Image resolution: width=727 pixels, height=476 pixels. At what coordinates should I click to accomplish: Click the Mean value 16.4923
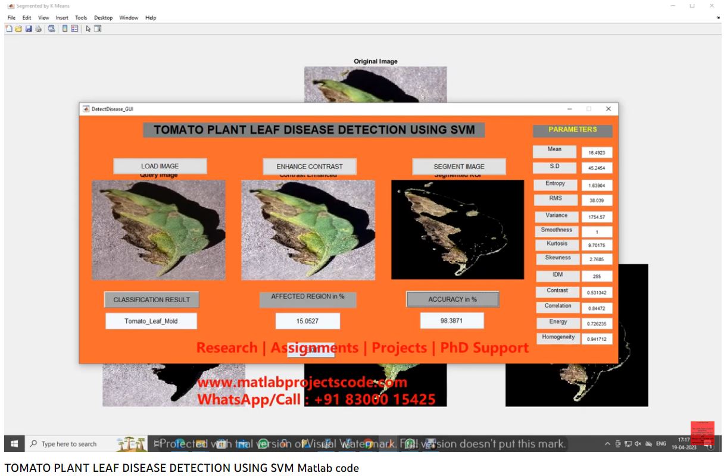pyautogui.click(x=597, y=153)
